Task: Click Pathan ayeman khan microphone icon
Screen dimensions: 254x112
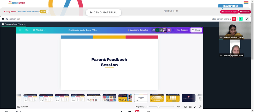Action: point(221,55)
